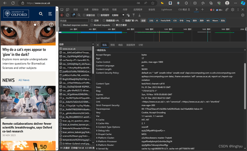Import HAR file upload arrow

[134, 15]
